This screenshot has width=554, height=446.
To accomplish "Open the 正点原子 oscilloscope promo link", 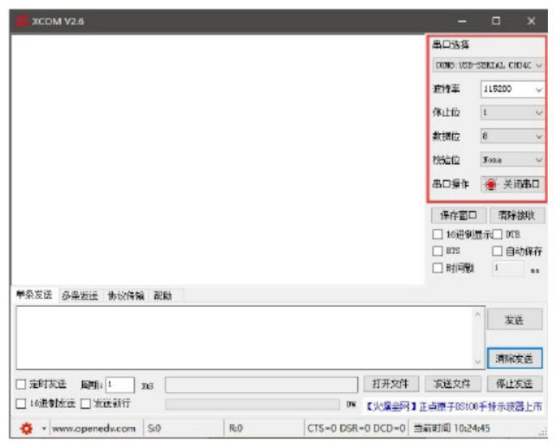I will [x=454, y=406].
